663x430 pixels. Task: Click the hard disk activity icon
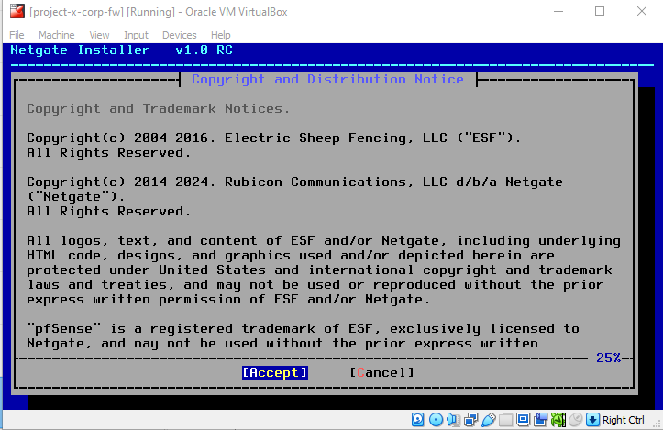[x=418, y=420]
